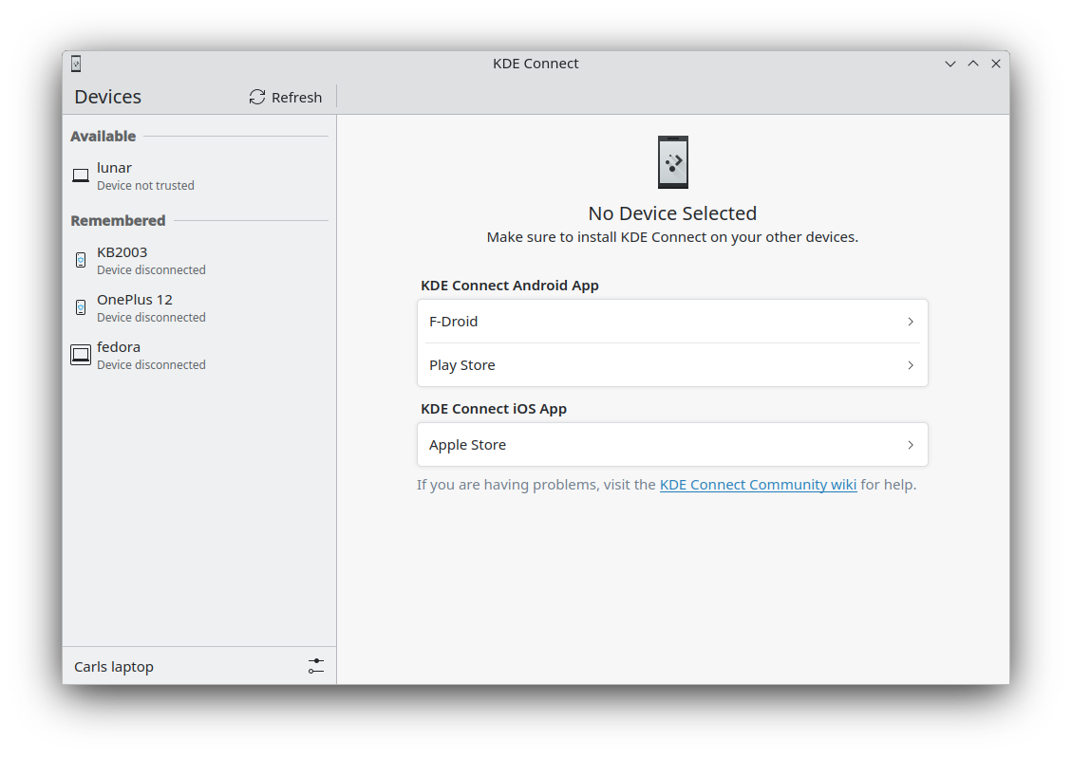This screenshot has height=758, width=1072.
Task: Click the No Device Selected heading
Action: (673, 213)
